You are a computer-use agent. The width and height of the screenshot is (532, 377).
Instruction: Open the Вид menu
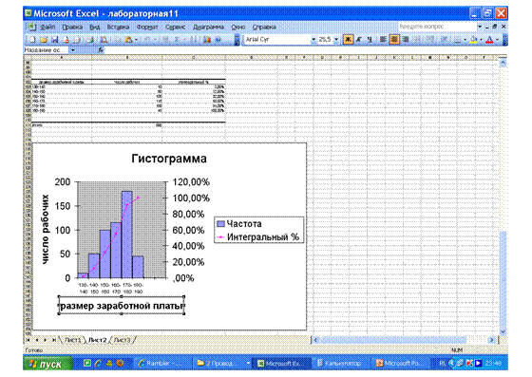point(95,28)
